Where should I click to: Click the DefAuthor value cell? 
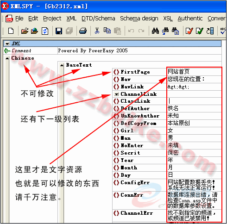(194, 108)
